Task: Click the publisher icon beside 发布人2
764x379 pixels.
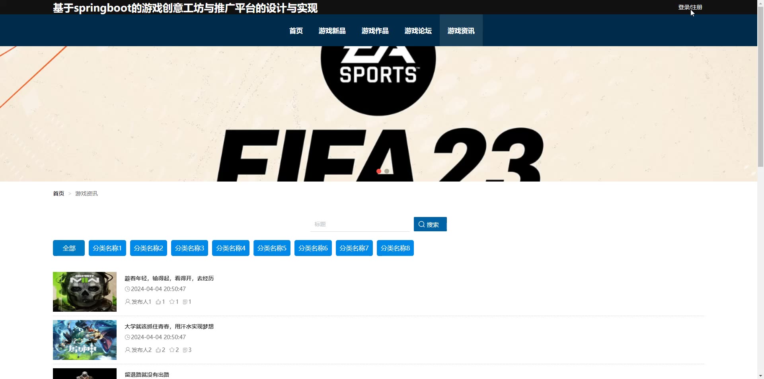Action: [x=128, y=350]
